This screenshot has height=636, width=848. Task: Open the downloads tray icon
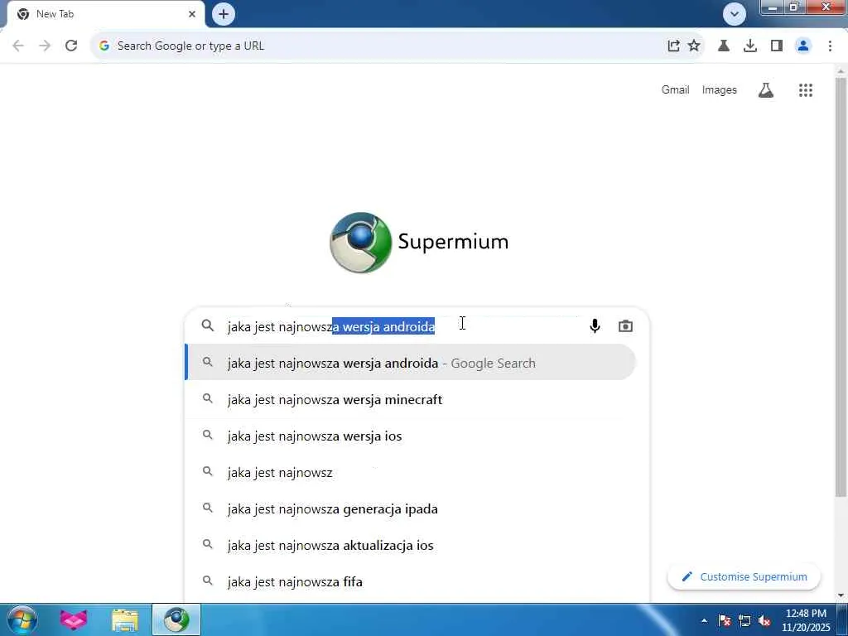point(750,46)
